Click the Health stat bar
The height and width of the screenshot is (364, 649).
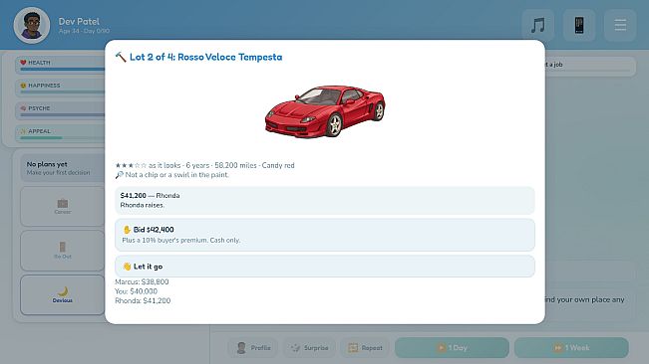click(60, 65)
